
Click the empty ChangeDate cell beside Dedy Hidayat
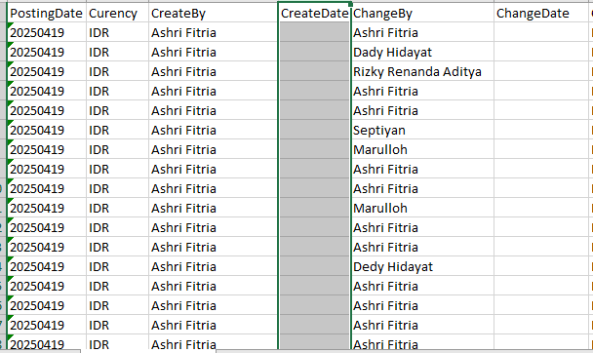pyautogui.click(x=541, y=266)
